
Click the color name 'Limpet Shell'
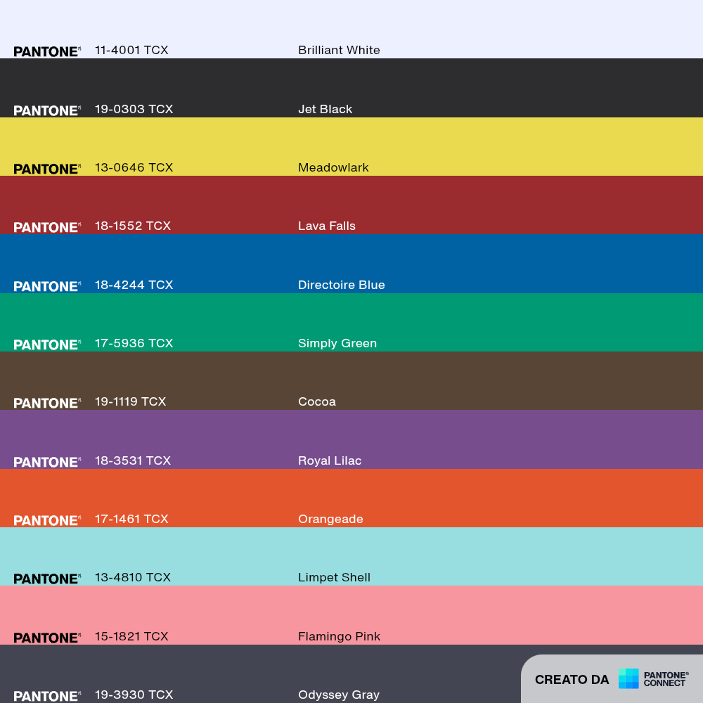335,577
